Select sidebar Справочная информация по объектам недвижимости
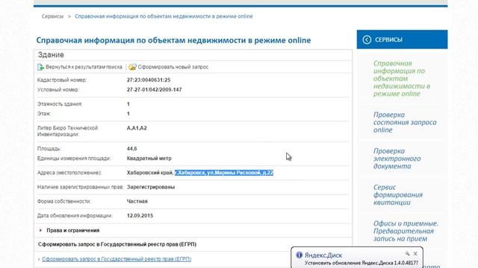Image resolution: width=478 pixels, height=268 pixels. 402,78
